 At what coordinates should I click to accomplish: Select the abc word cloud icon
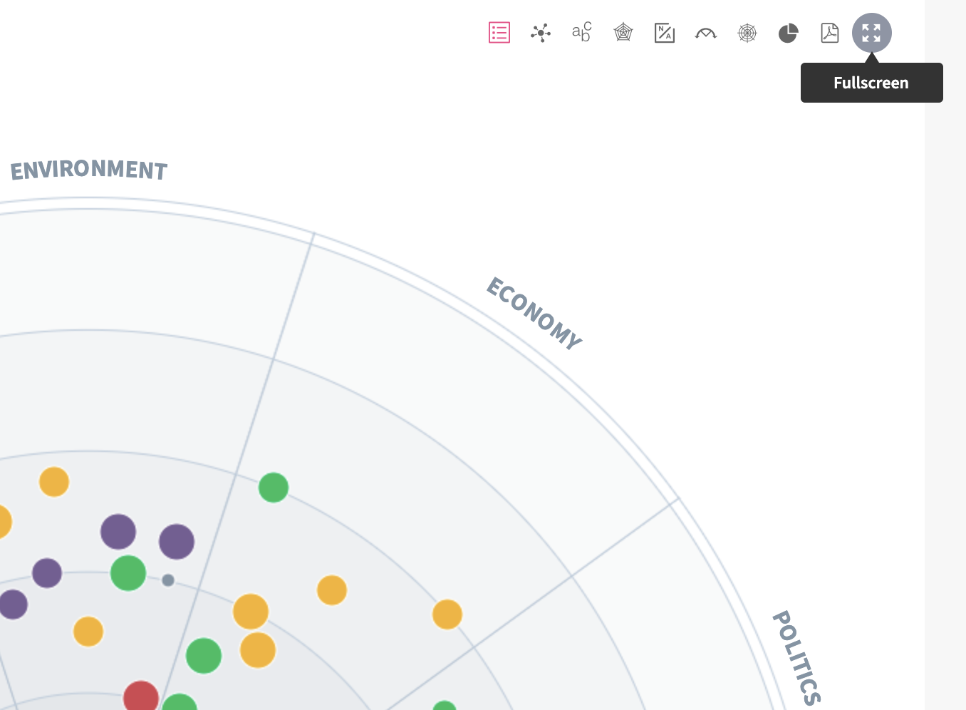point(582,33)
